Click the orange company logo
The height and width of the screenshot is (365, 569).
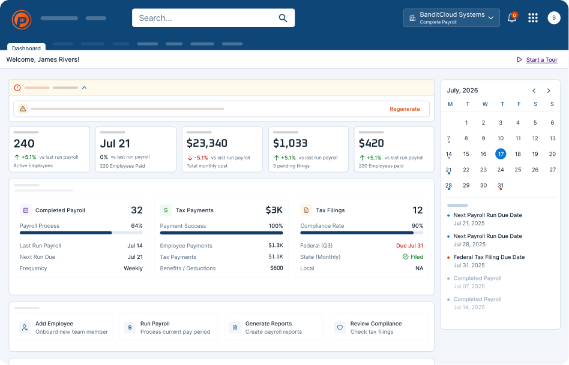coord(22,20)
